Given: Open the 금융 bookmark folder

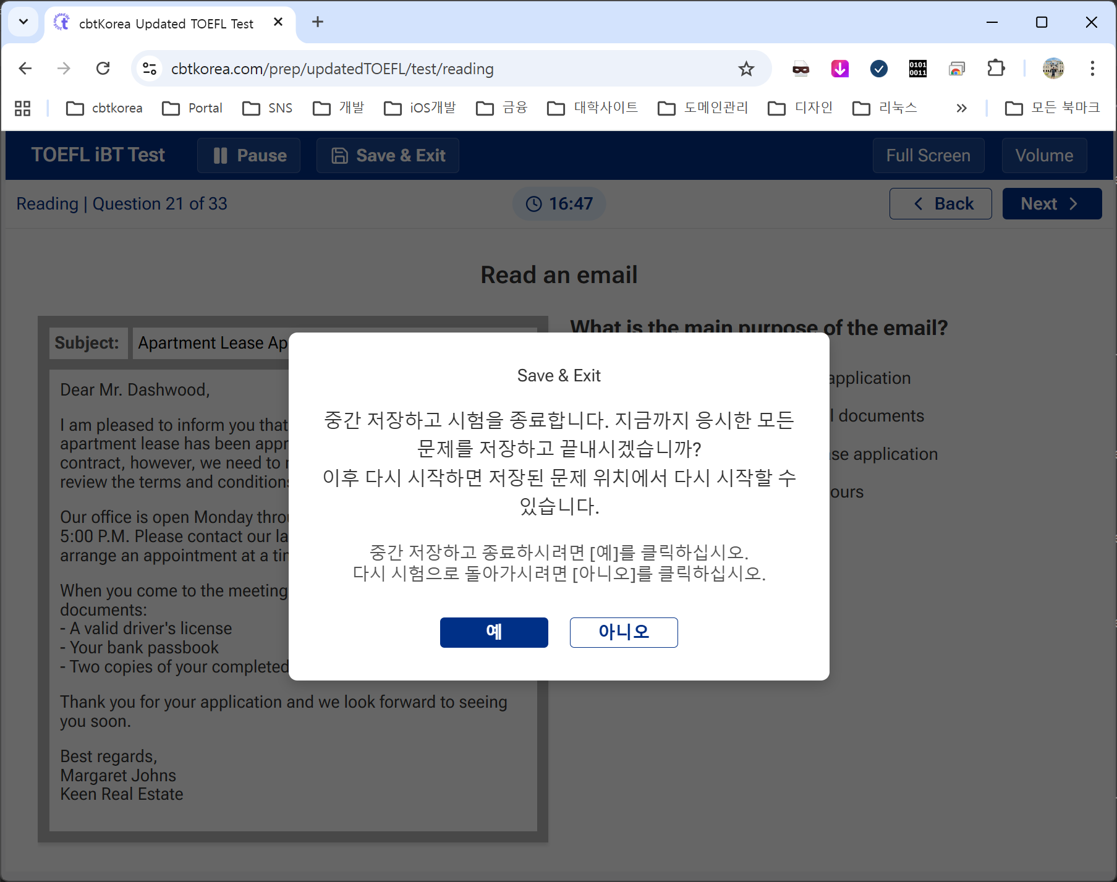Looking at the screenshot, I should [502, 108].
